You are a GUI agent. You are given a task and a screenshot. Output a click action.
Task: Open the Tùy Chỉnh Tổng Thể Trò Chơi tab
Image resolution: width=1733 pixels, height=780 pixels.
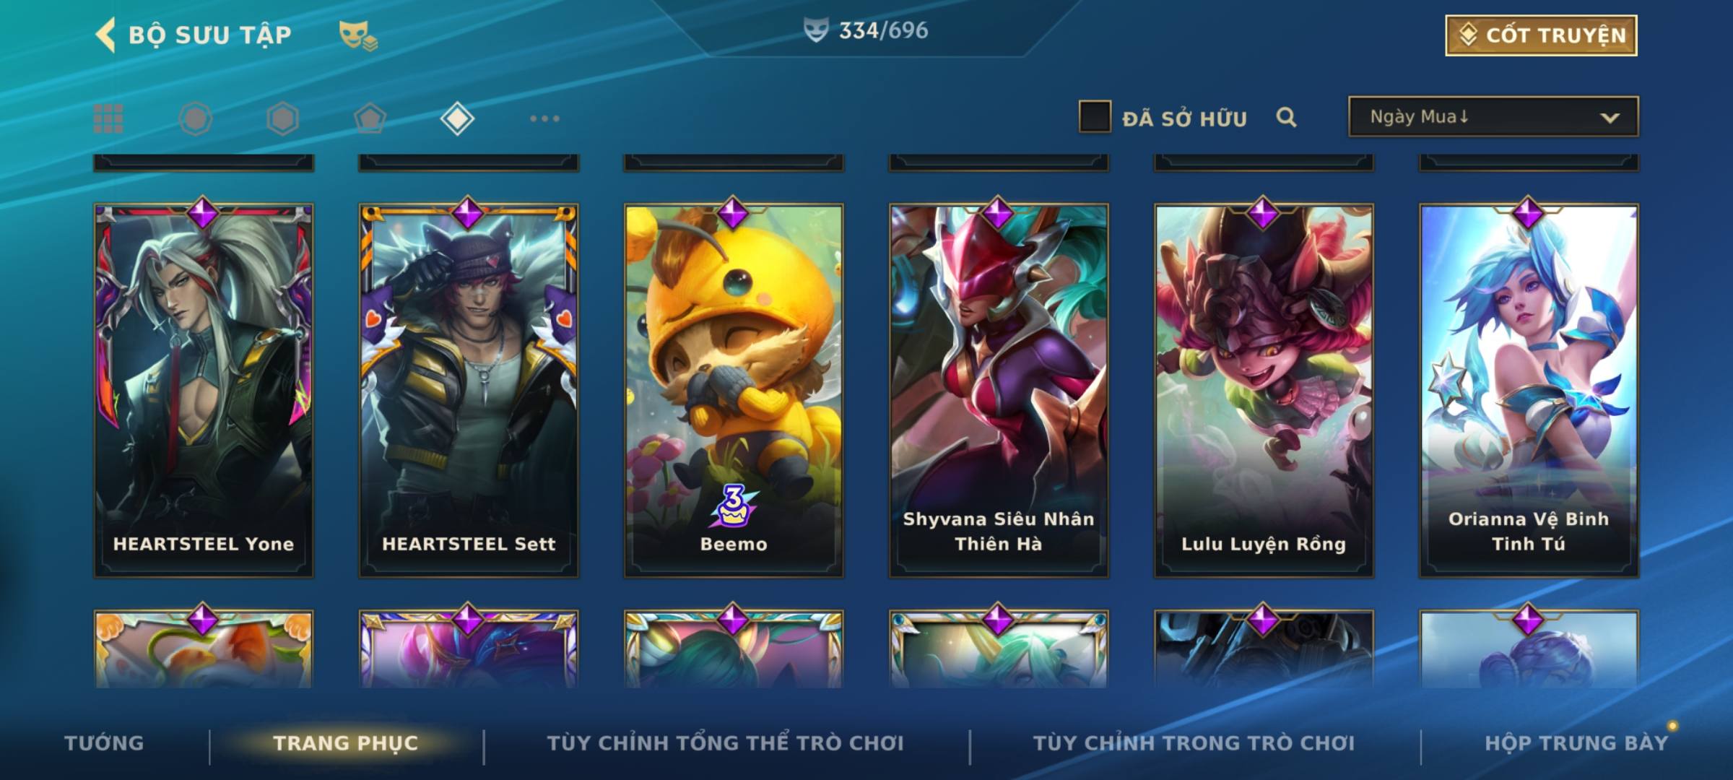[725, 742]
